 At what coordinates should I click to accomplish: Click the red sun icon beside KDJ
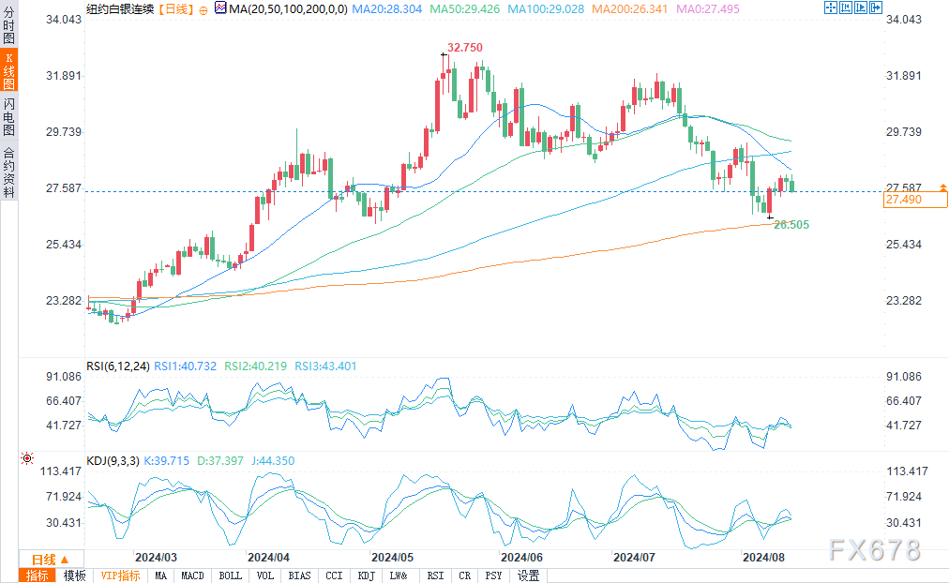tap(26, 459)
